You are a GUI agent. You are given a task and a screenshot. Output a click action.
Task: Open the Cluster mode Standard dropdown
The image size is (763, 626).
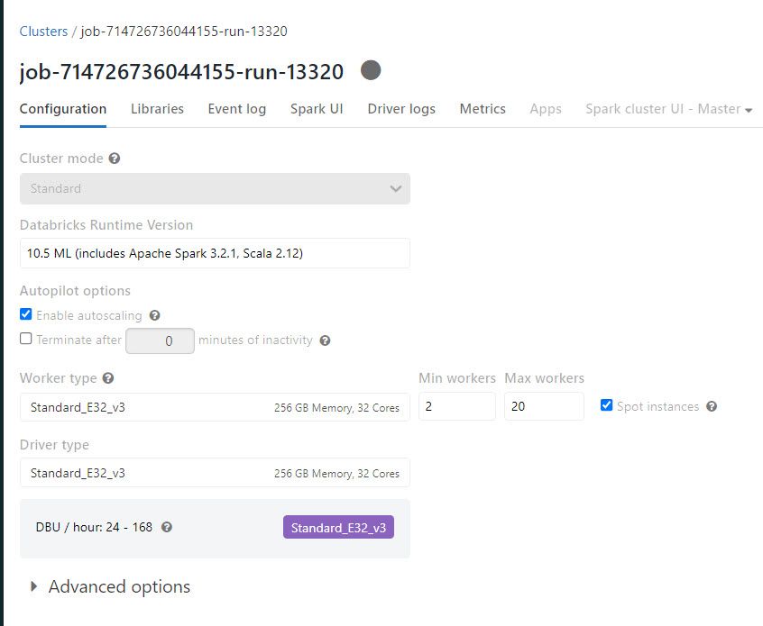[x=215, y=188]
